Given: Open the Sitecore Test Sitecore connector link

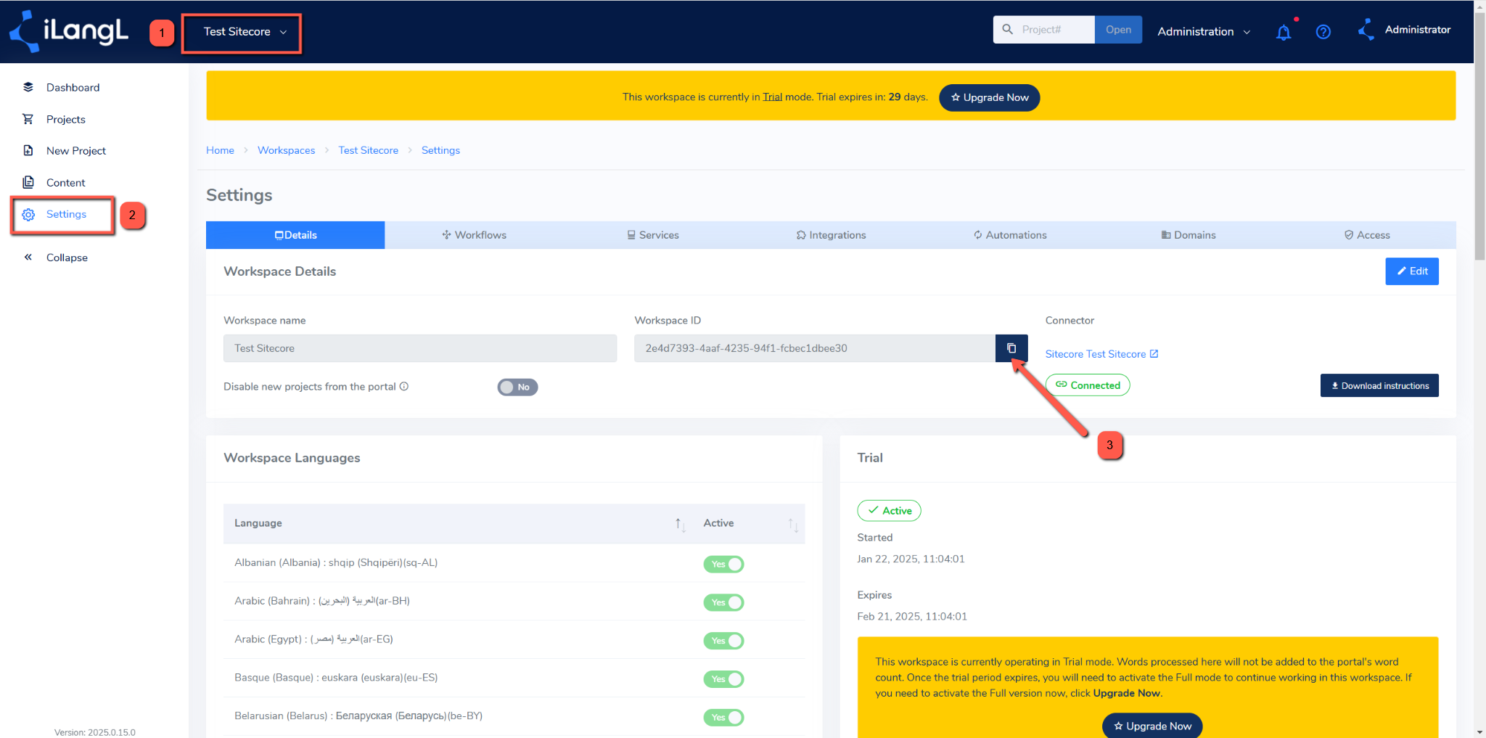Looking at the screenshot, I should pos(1101,354).
